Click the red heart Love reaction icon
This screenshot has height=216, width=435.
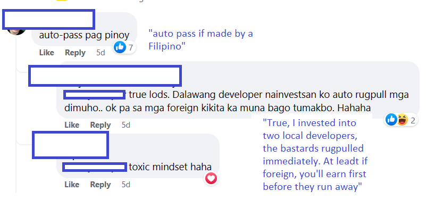pos(211,178)
